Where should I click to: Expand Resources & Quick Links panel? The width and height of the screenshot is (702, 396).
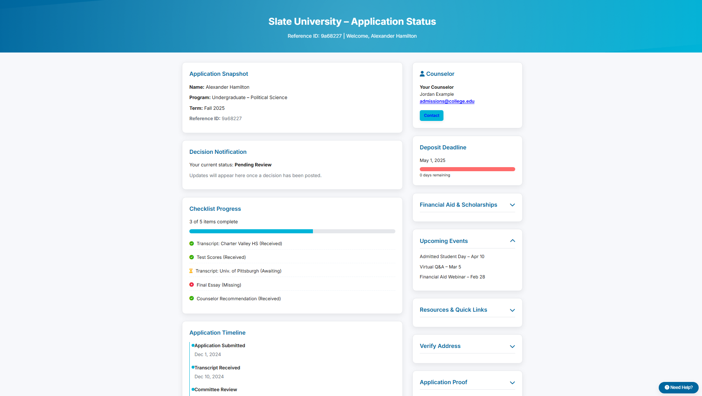[x=512, y=310]
